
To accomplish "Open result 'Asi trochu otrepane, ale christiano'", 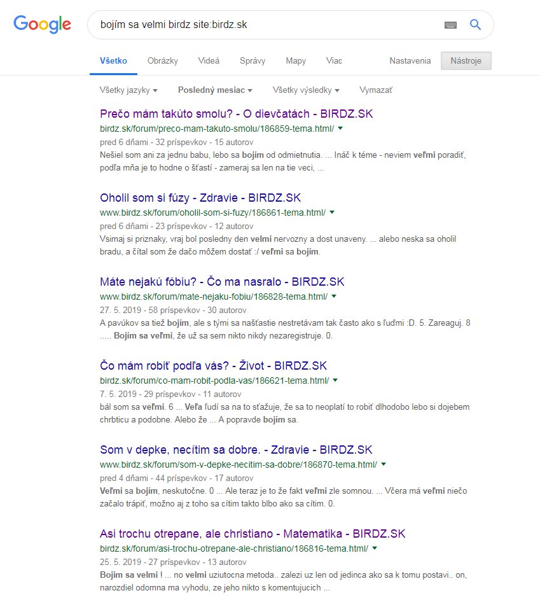I will 253,534.
